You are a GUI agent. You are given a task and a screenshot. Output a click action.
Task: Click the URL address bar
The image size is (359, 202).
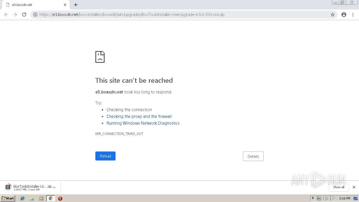(x=184, y=15)
